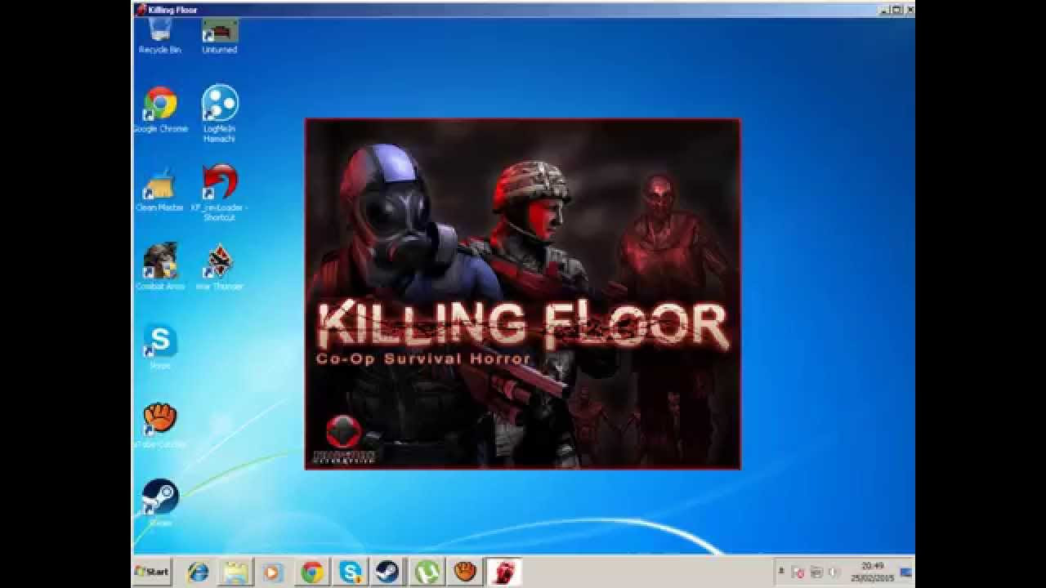The image size is (1046, 588).
Task: Click the Show Desktop tray icon
Action: click(905, 571)
